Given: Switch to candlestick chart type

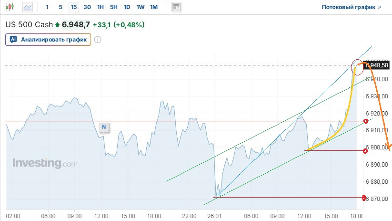Looking at the screenshot, I should coord(11,7).
